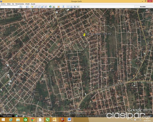Click the 2004 historical imagery year
153x122 pixels.
(x=20, y=116)
